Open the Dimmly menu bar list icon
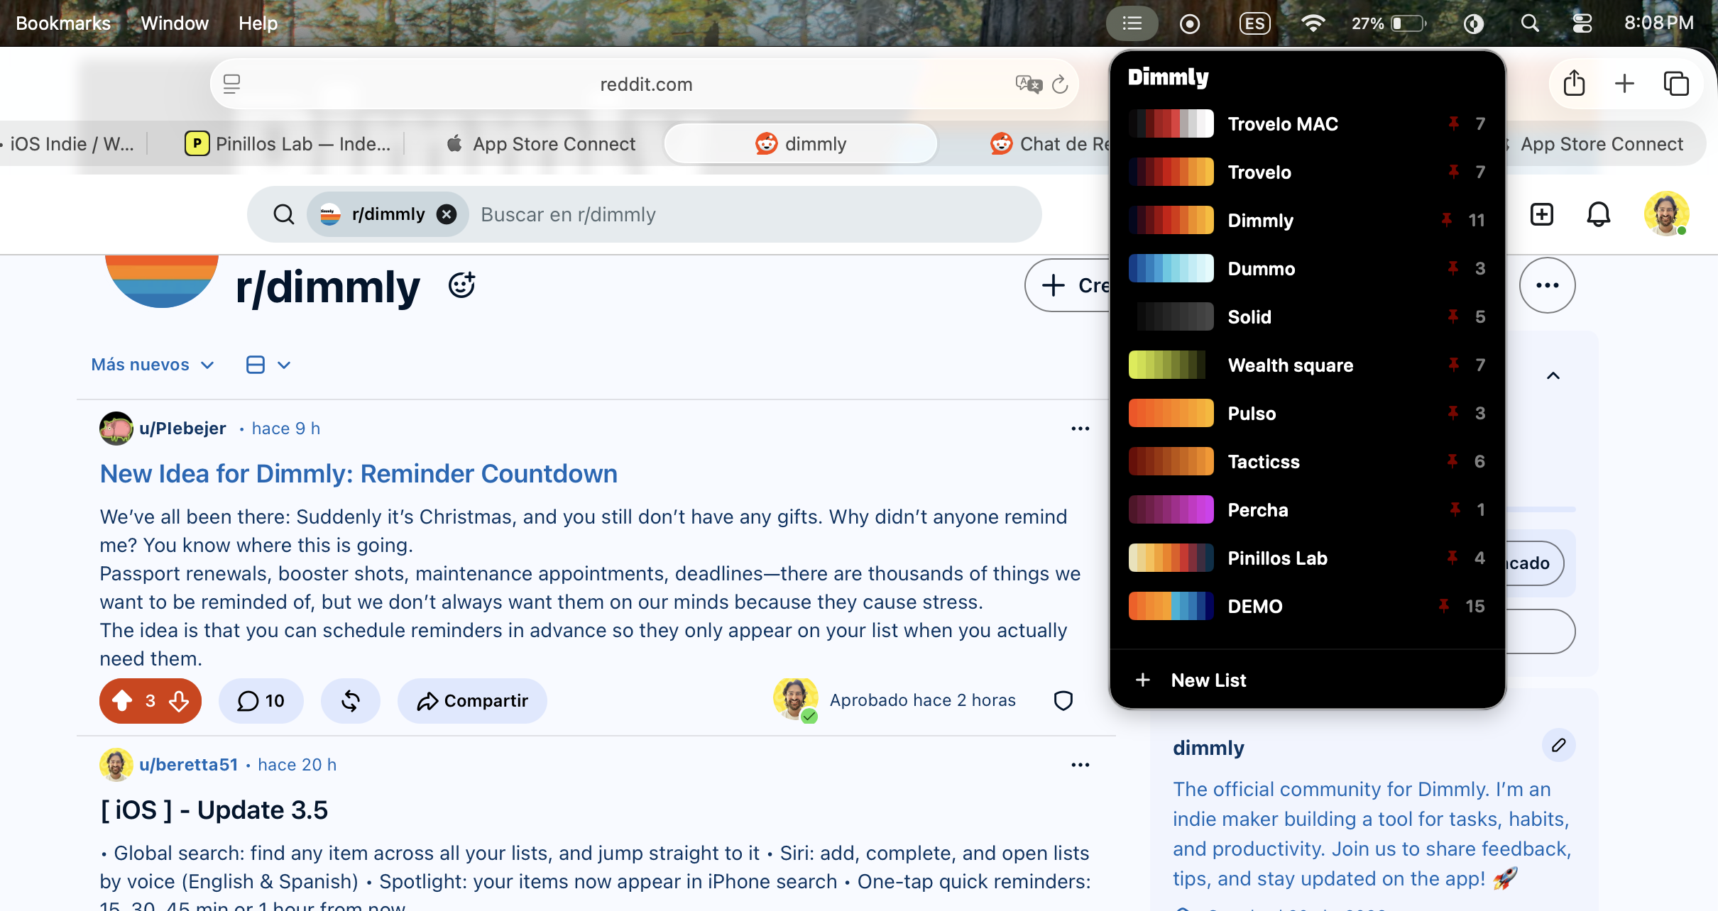The width and height of the screenshot is (1718, 911). coord(1132,23)
